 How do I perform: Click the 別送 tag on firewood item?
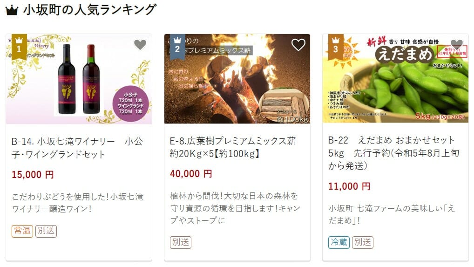point(181,242)
